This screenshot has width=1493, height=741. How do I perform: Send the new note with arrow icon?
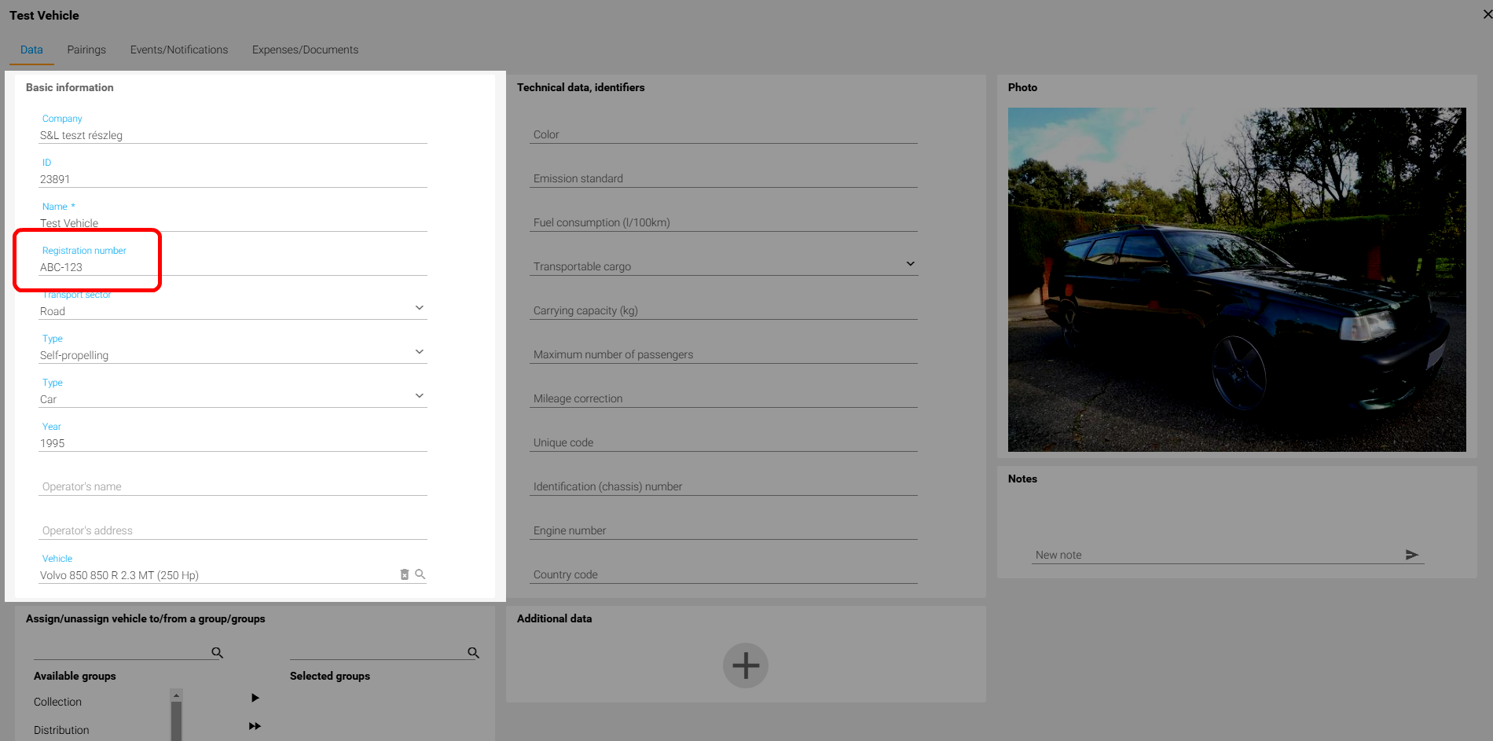[x=1411, y=555]
